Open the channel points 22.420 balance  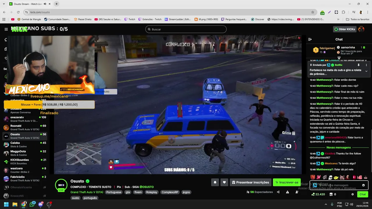pyautogui.click(x=318, y=194)
